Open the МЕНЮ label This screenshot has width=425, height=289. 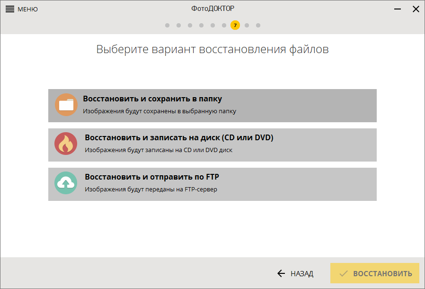click(x=27, y=9)
